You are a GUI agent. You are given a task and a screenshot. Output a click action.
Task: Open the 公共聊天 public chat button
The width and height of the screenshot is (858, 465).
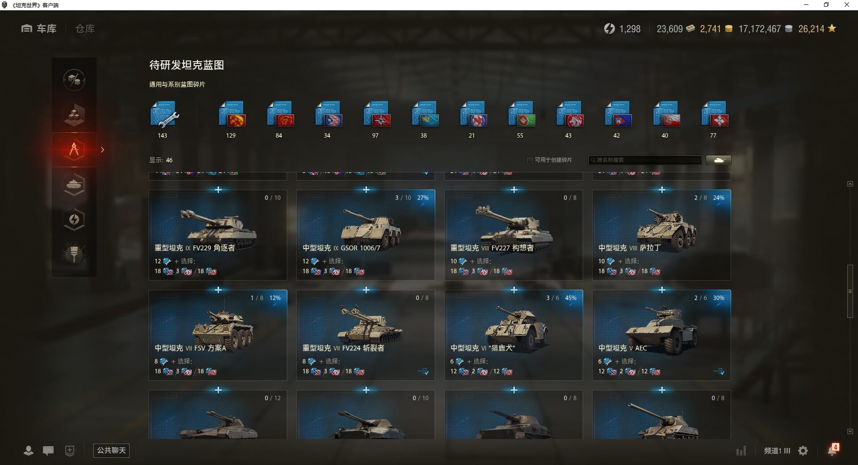111,450
